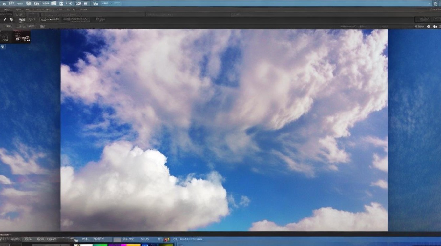Click the main sky and clouds image canvas
This screenshot has width=441, height=246.
224,130
